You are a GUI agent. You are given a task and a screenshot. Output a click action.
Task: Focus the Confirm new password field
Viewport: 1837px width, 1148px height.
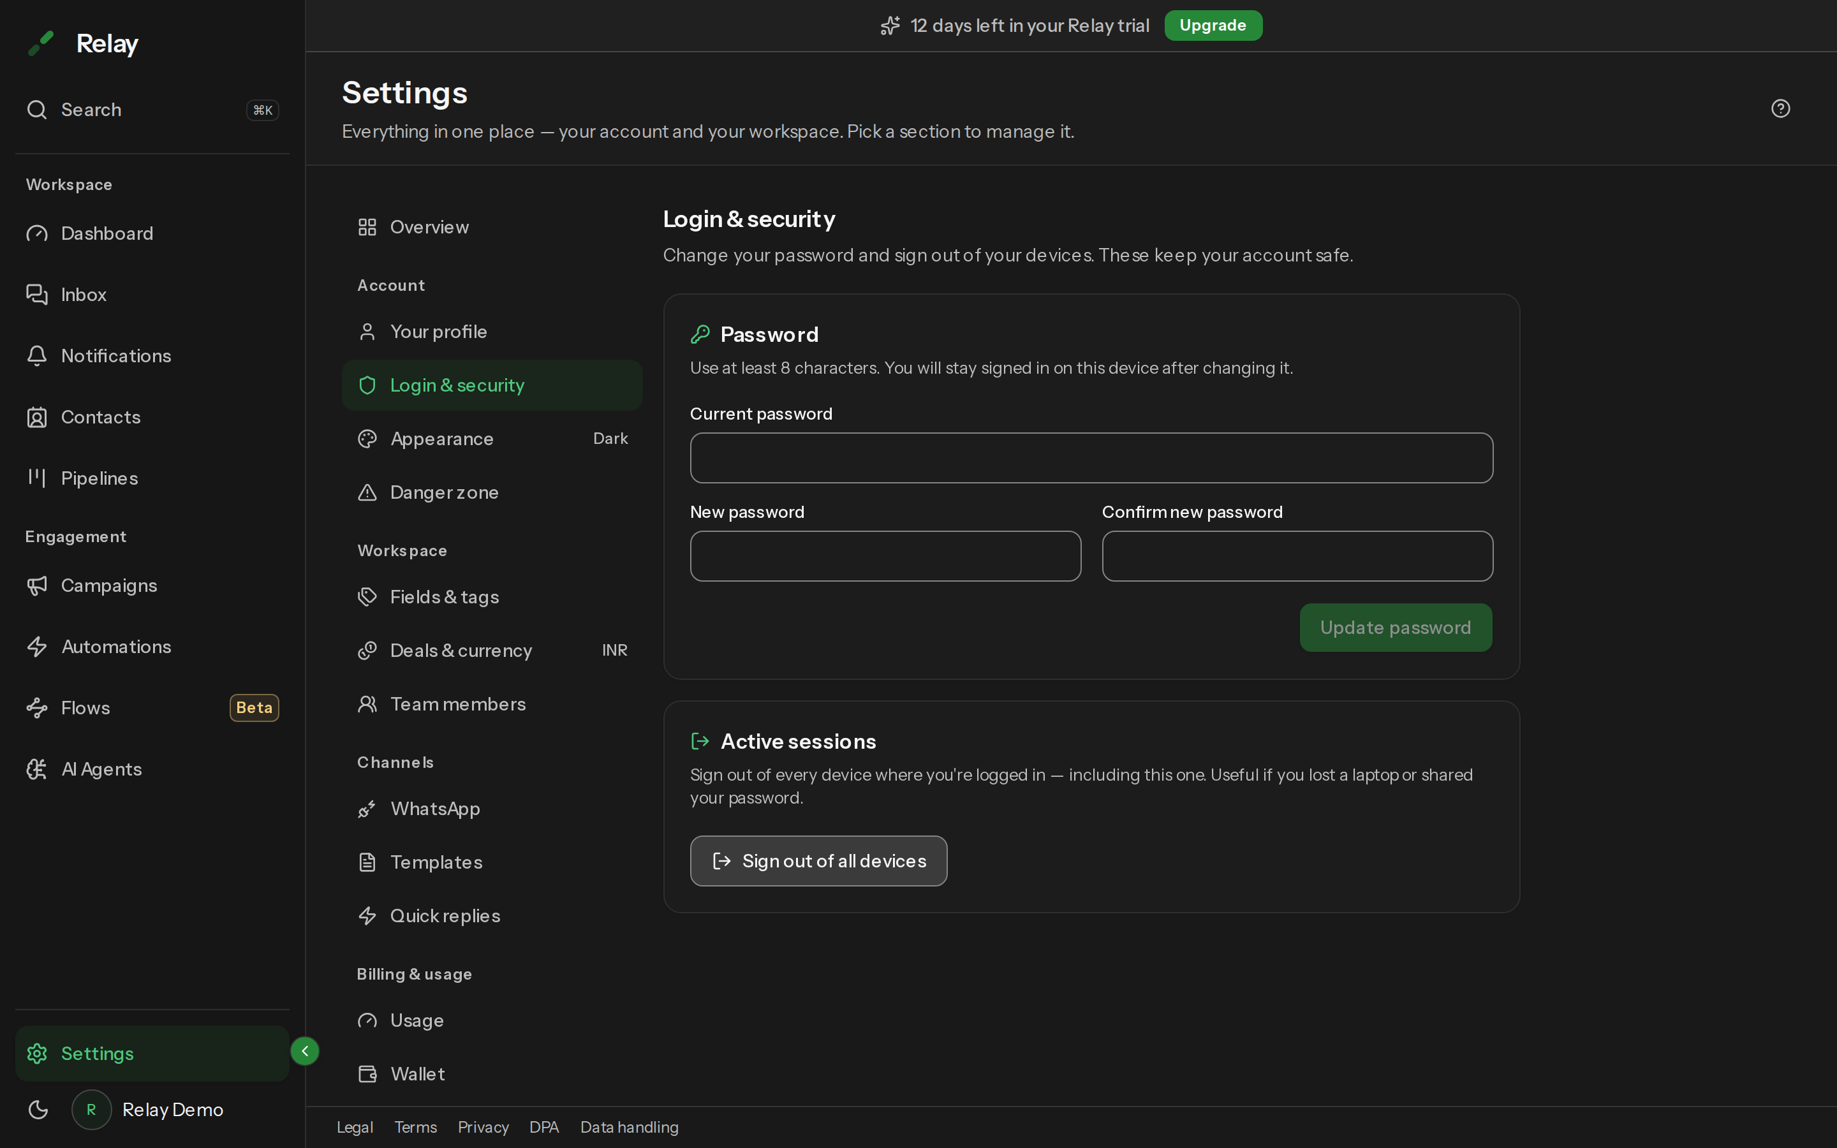coord(1297,556)
